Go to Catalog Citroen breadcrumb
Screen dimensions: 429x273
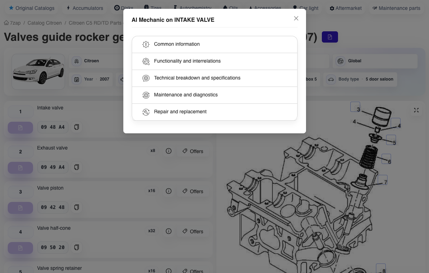tap(45, 23)
